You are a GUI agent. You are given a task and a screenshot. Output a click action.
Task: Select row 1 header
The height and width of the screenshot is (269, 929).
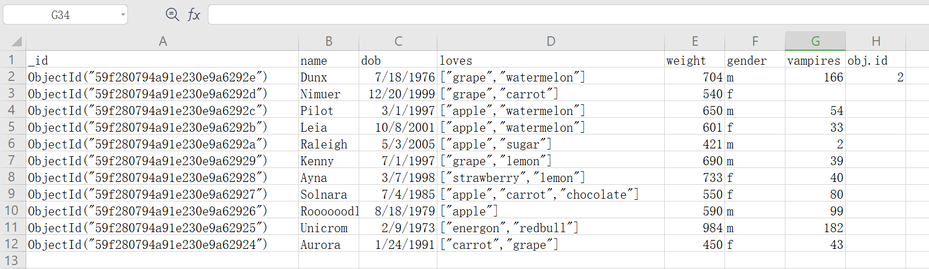coord(12,60)
